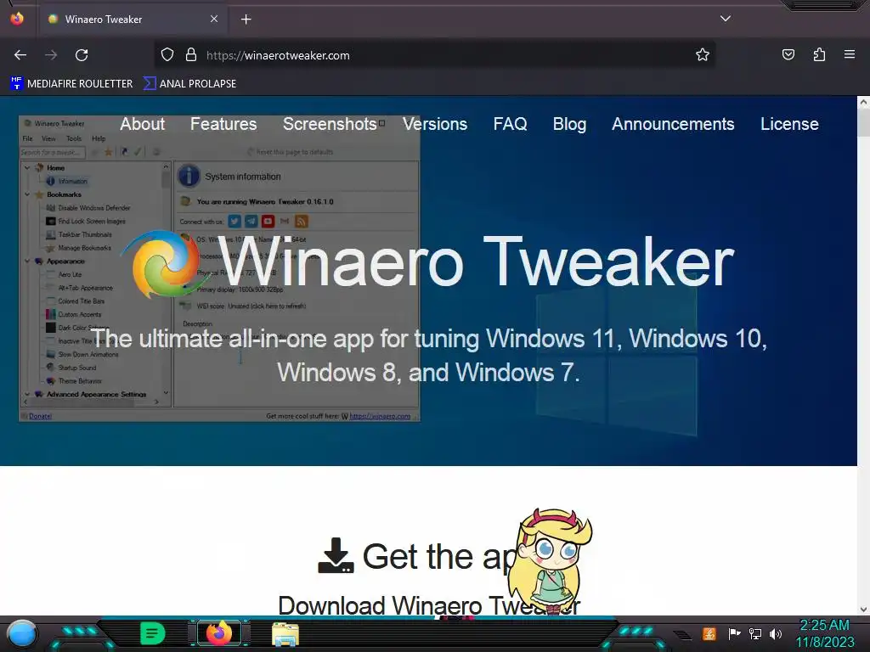Open the Extensions puzzle icon
Viewport: 870px width, 652px height.
tap(819, 54)
